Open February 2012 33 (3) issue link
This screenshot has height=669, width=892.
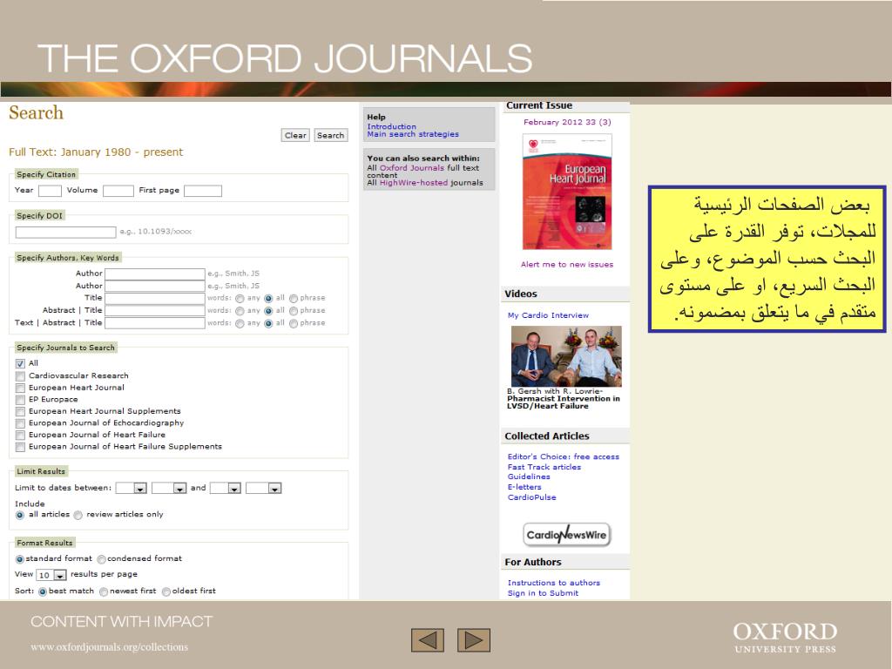tap(567, 122)
